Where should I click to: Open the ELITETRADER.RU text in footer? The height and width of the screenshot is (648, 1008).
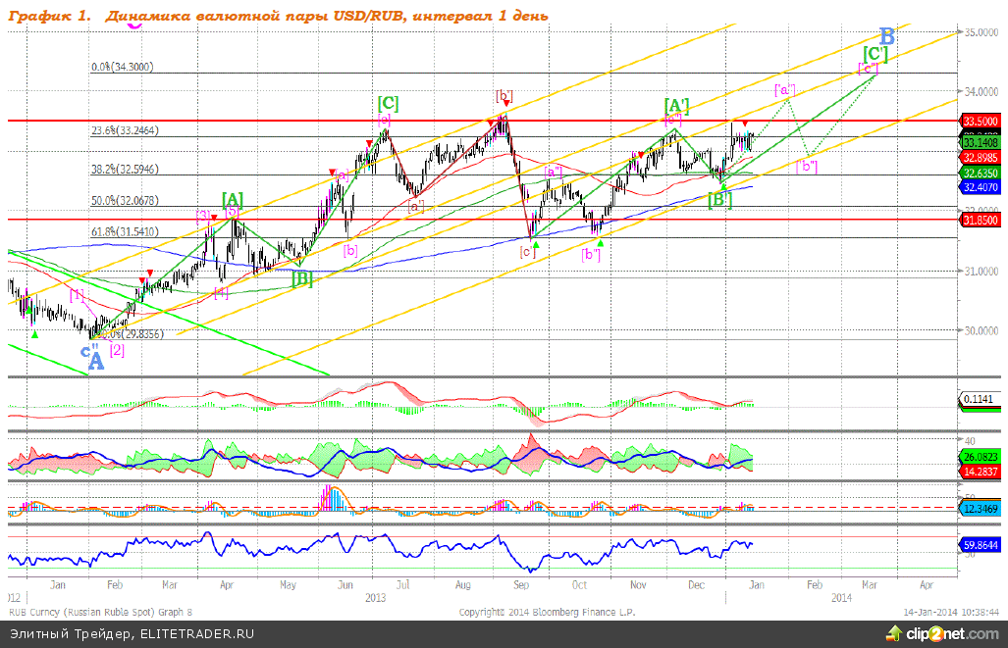click(196, 634)
